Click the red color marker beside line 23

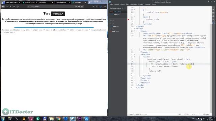[128, 19]
